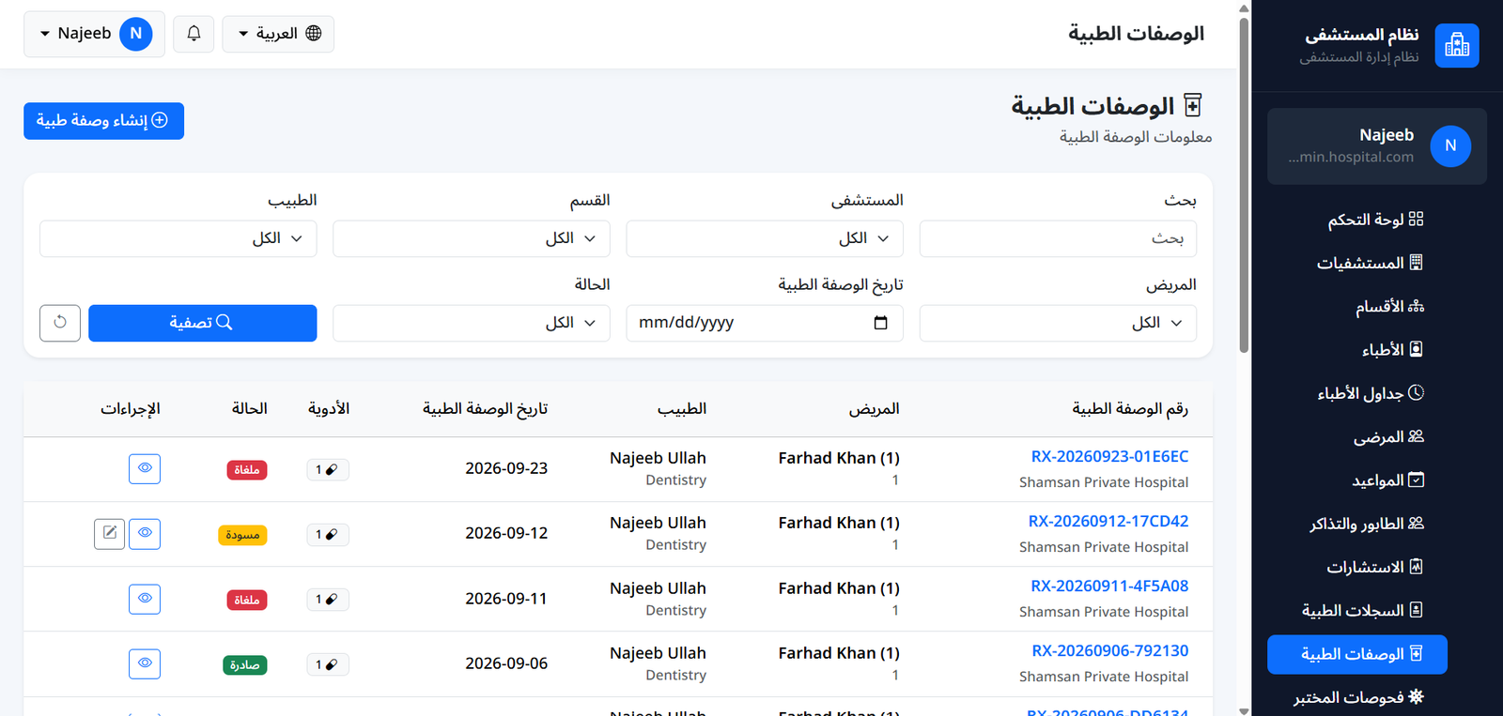
Task: Open the القسم filter dropdown
Action: [472, 238]
